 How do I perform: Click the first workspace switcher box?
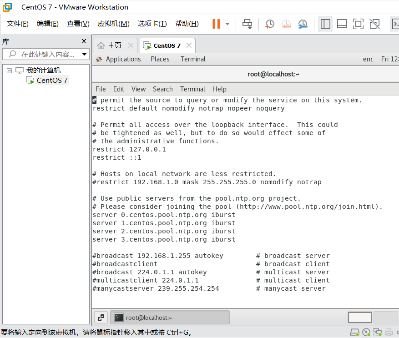coord(359,318)
